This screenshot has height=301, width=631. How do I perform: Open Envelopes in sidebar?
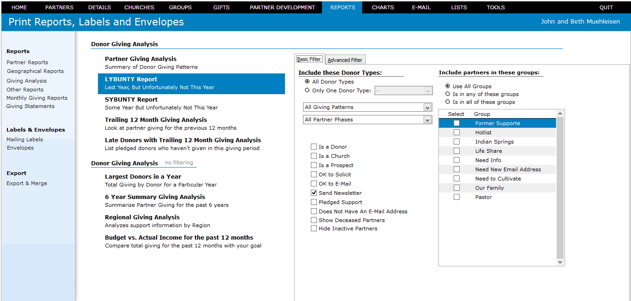20,148
